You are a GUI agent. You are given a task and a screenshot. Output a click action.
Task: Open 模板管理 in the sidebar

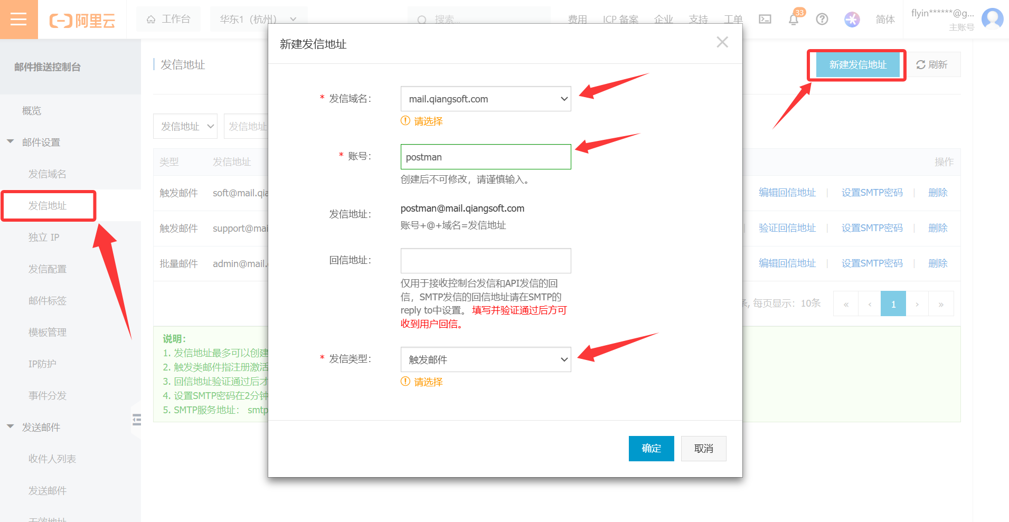pos(48,332)
